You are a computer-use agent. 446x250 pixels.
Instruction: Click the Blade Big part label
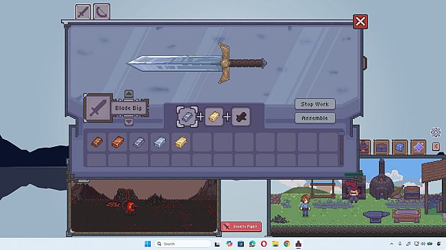(x=129, y=108)
